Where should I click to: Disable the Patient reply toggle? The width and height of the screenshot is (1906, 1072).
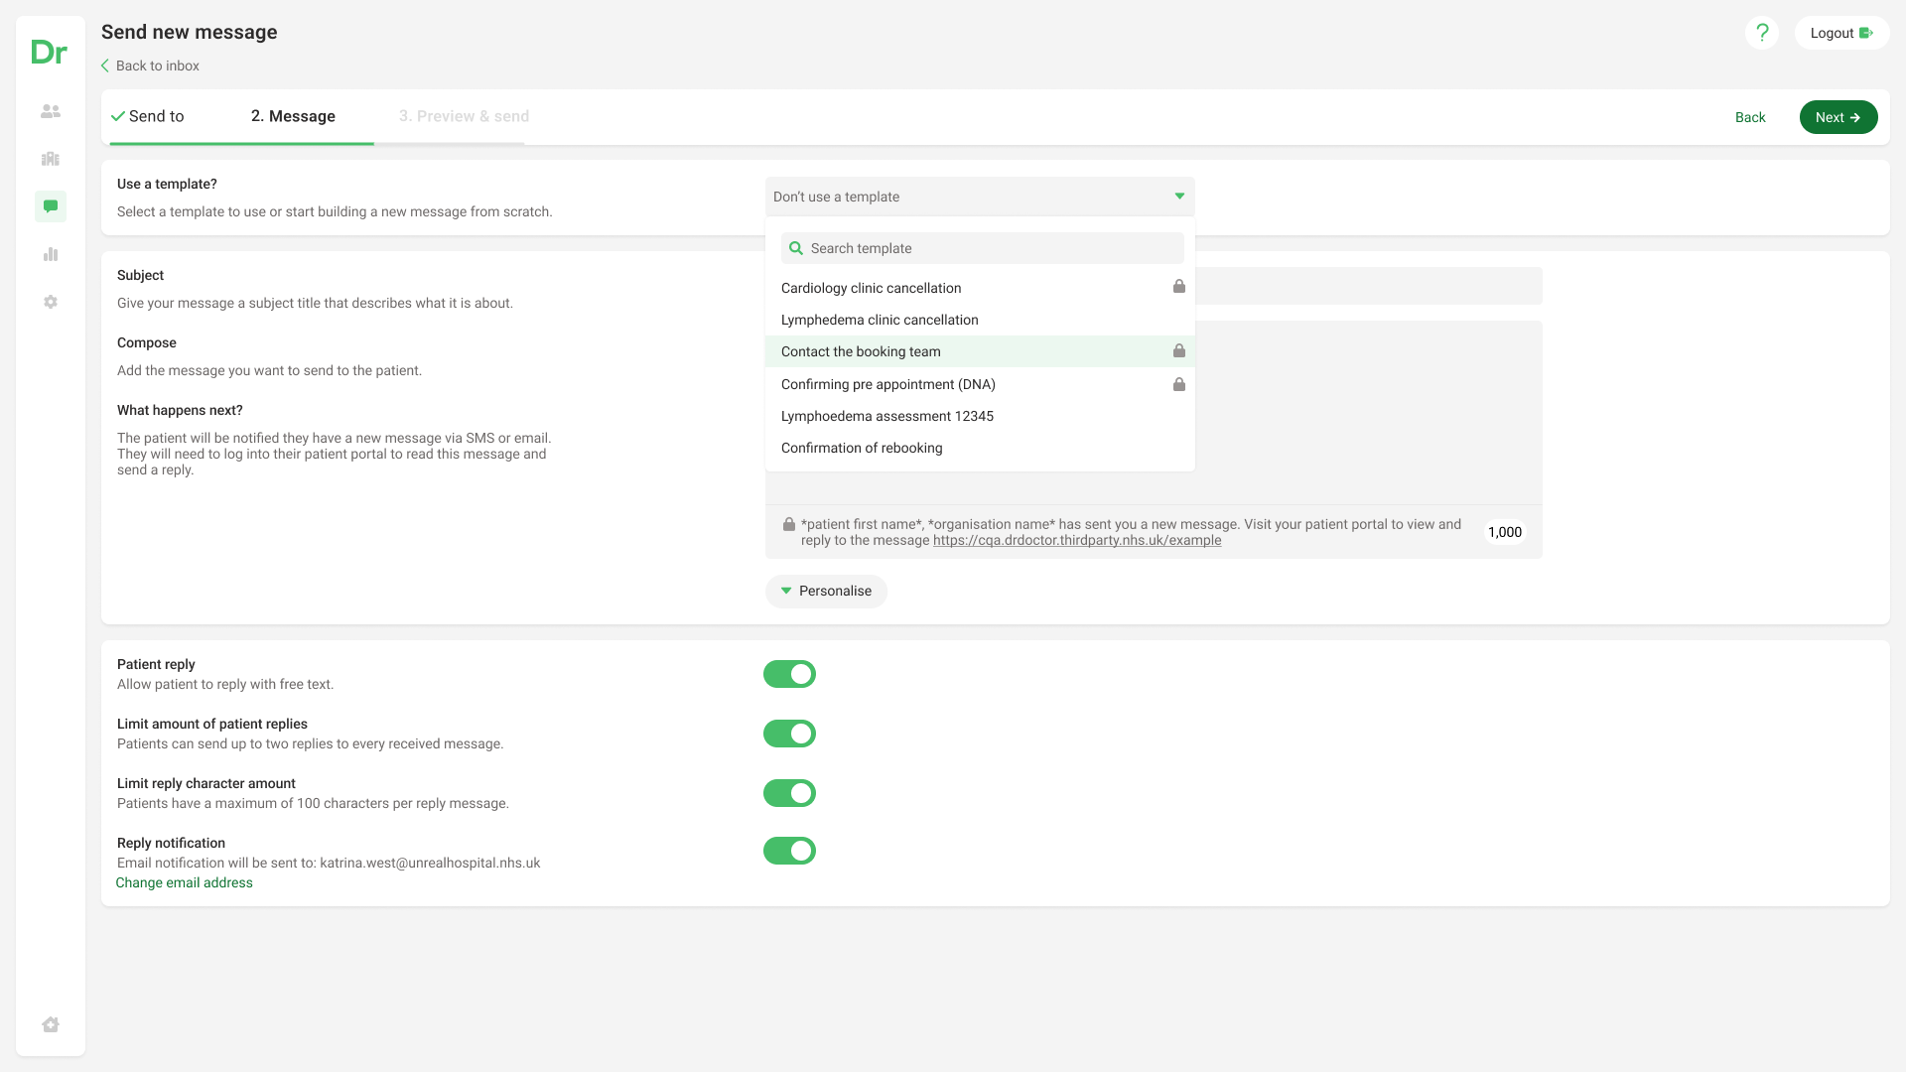click(x=789, y=674)
